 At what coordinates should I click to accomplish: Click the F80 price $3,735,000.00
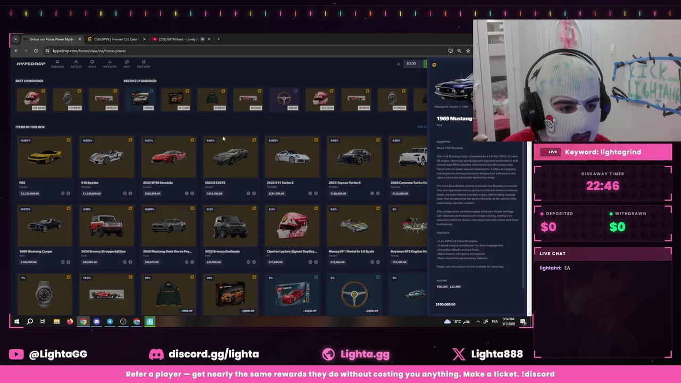[x=30, y=193]
